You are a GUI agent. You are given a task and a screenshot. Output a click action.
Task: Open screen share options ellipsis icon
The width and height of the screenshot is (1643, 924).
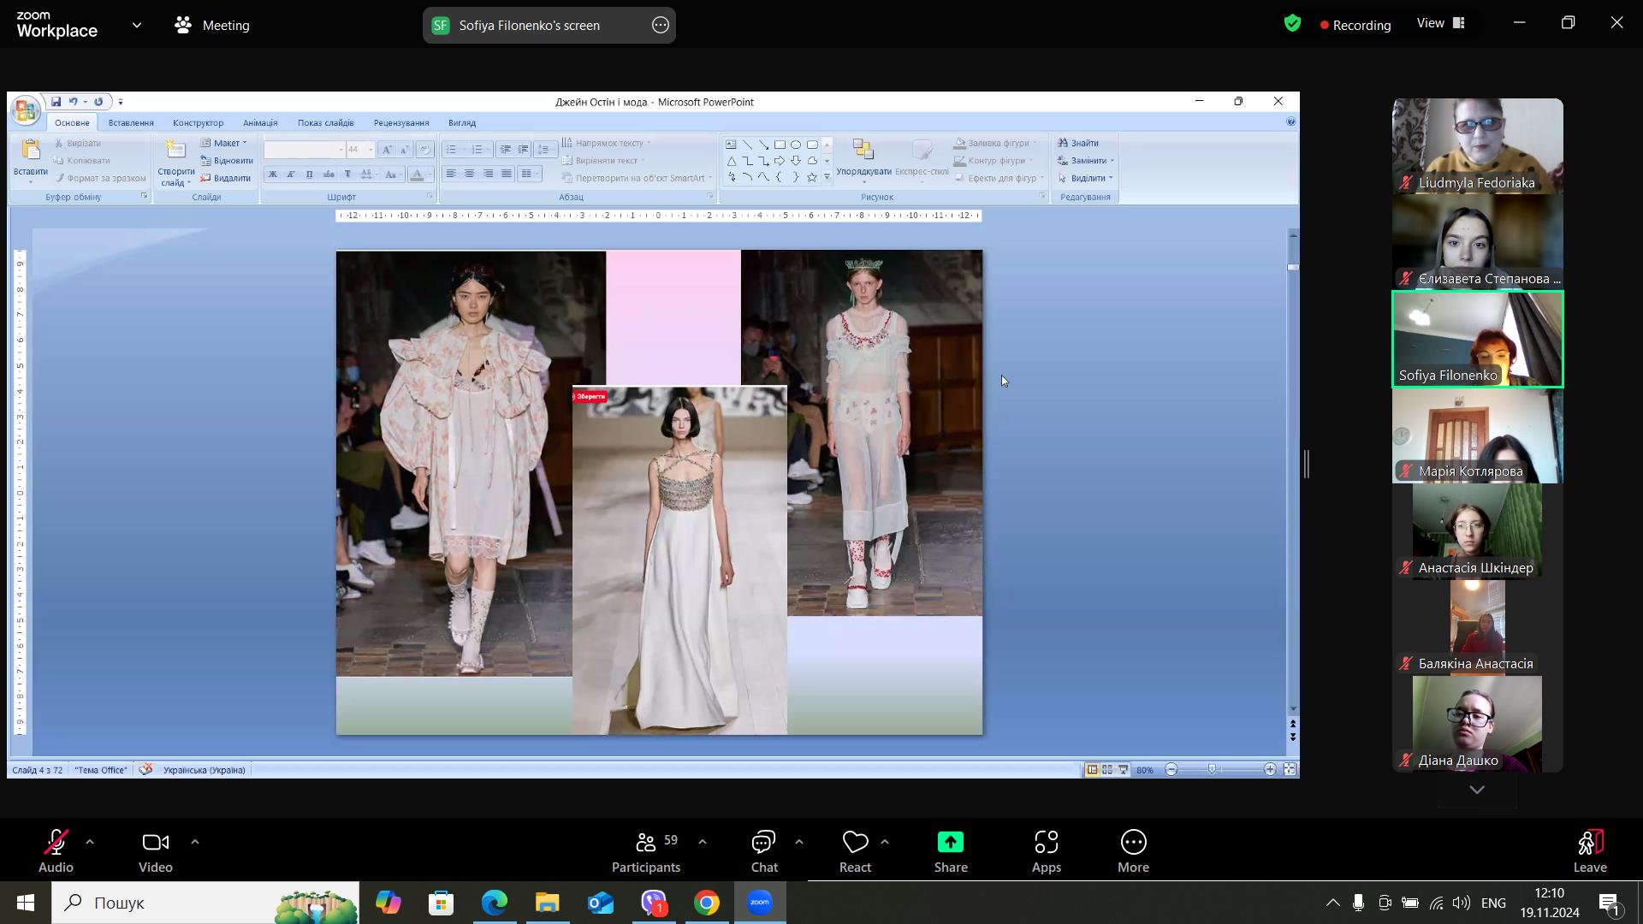coord(661,26)
